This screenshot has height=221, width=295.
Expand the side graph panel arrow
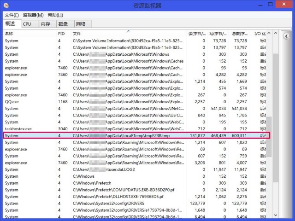coord(286,35)
